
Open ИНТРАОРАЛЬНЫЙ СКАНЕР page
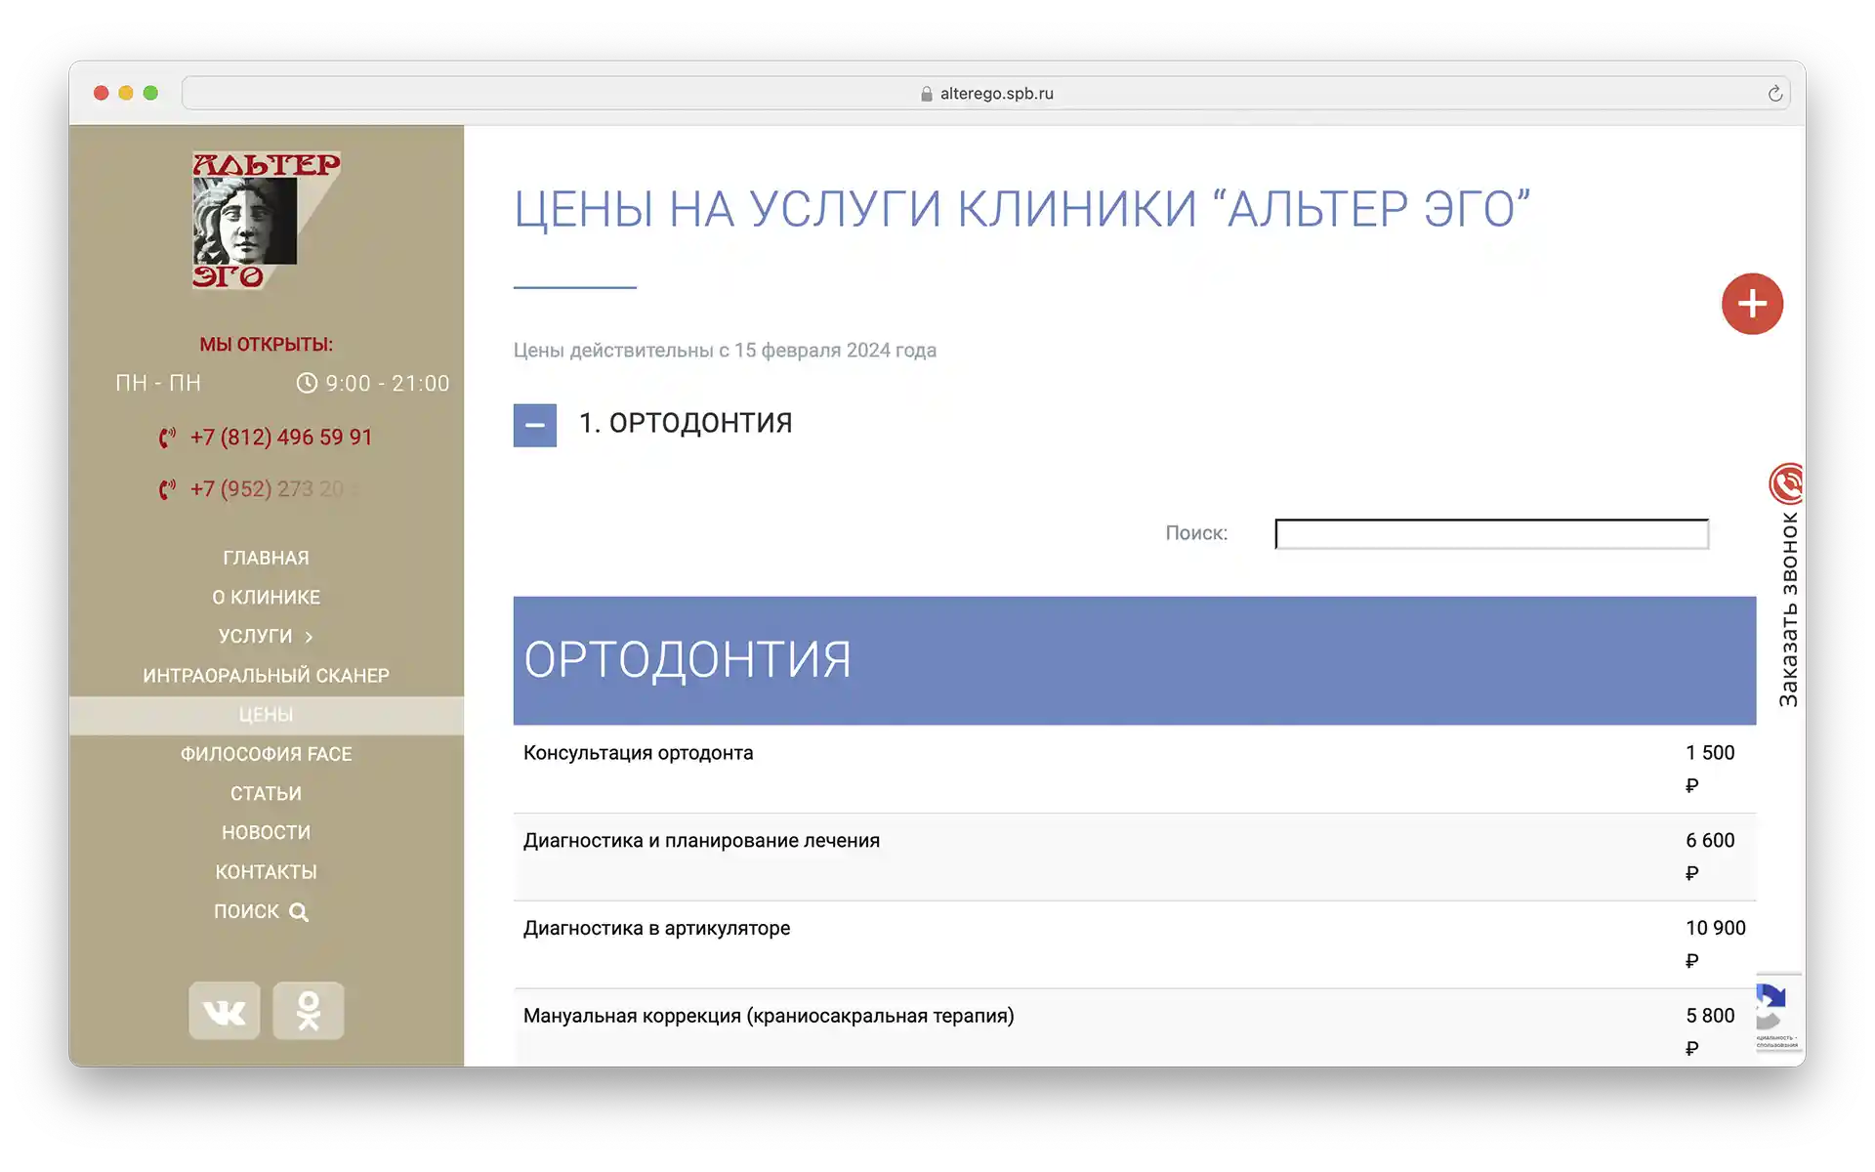266,676
